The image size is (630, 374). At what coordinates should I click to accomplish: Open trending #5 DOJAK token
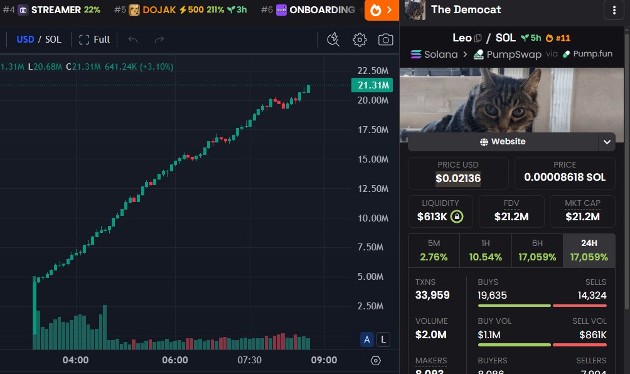(180, 9)
